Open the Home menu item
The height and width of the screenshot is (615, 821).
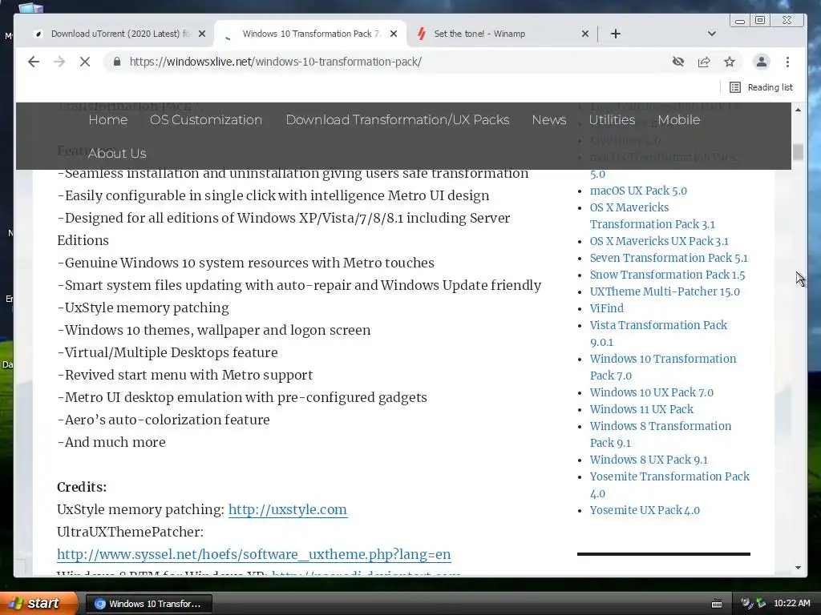(108, 120)
